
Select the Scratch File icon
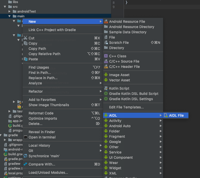(106, 43)
